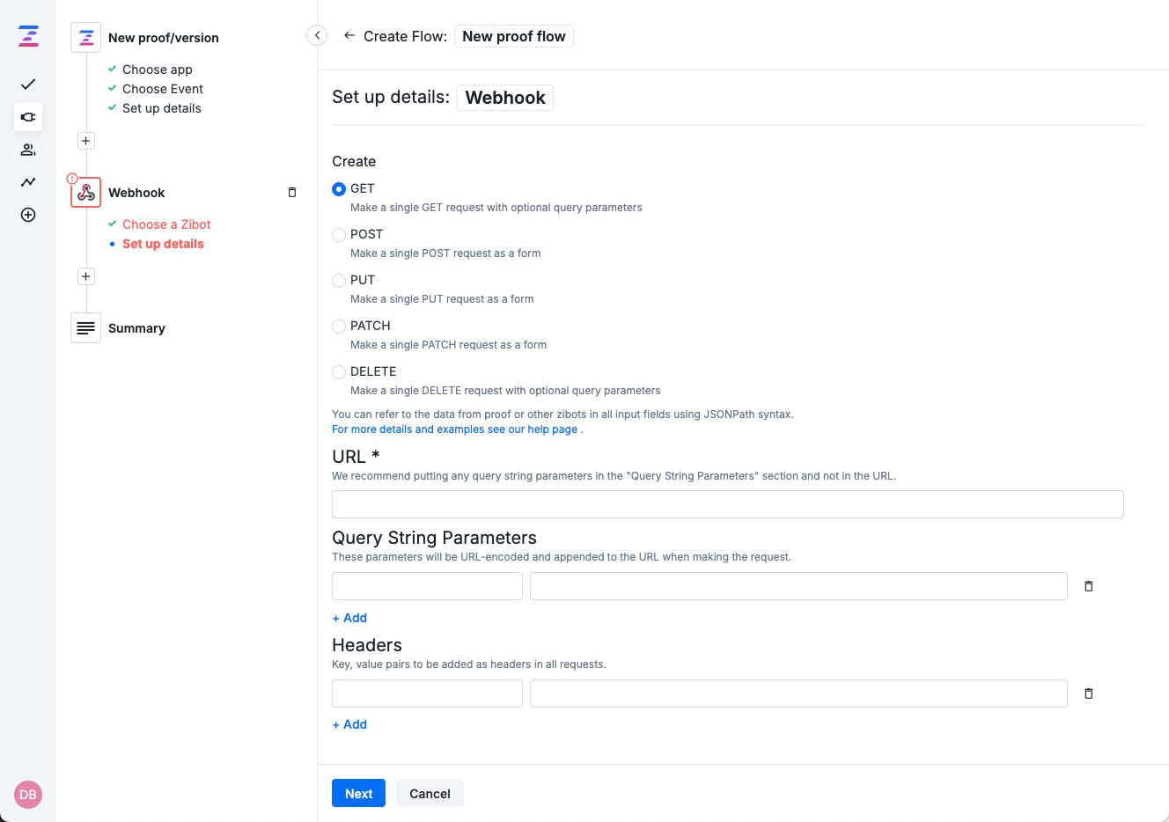Collapse the flow panel with the circled chevron

click(316, 34)
